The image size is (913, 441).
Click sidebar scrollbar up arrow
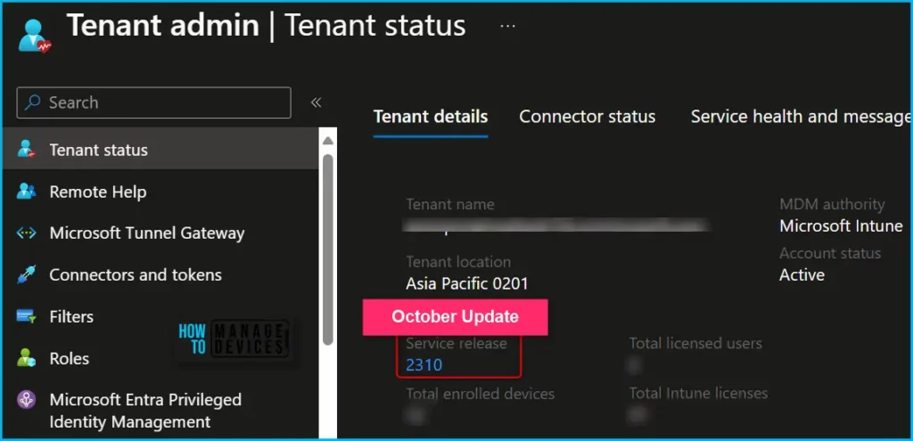point(328,140)
